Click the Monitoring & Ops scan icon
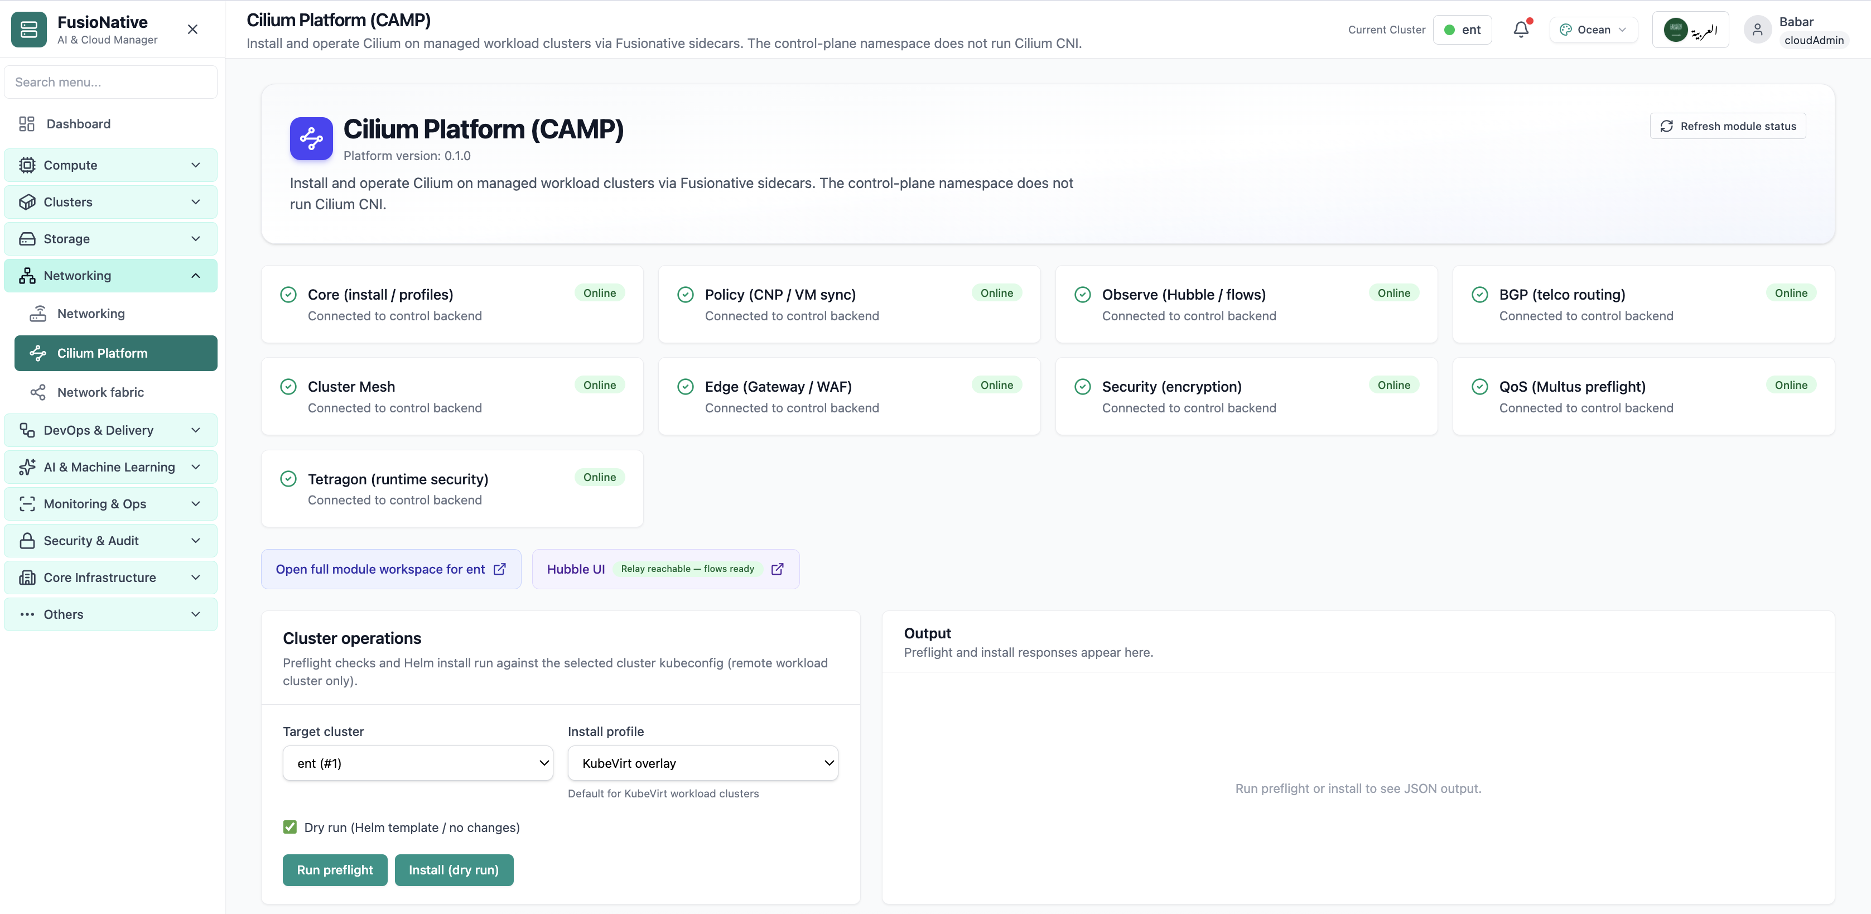 pyautogui.click(x=27, y=504)
